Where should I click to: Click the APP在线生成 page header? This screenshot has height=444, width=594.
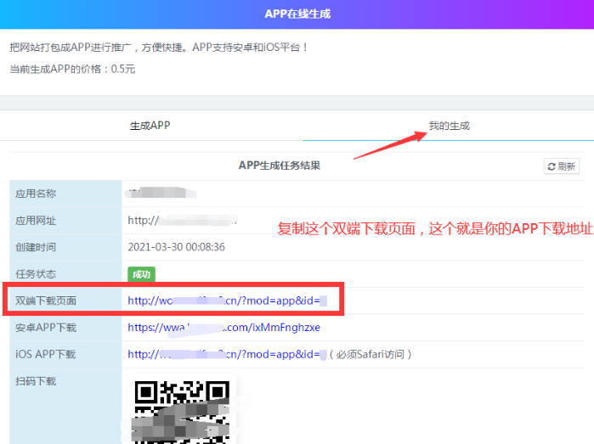coord(297,14)
